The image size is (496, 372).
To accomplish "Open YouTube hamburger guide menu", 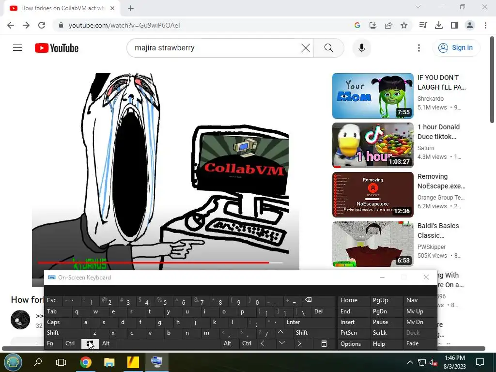I will [17, 48].
